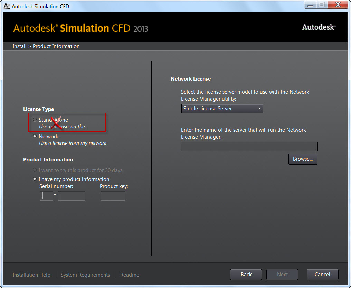
Task: Select 'I have my product information'
Action: [x=35, y=179]
